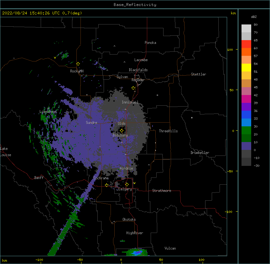Click the white asterisk marker east of Innisfail
This screenshot has width=270, height=264.
pyautogui.click(x=157, y=95)
